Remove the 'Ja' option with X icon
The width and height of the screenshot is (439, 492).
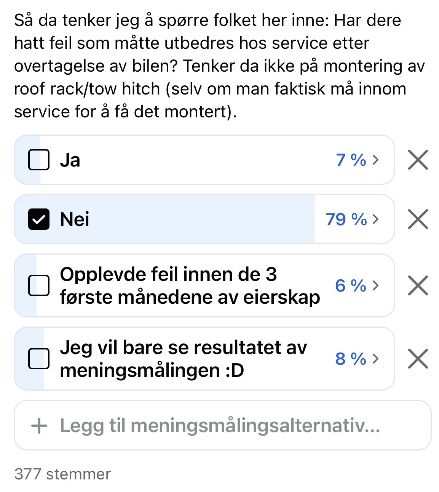click(418, 160)
